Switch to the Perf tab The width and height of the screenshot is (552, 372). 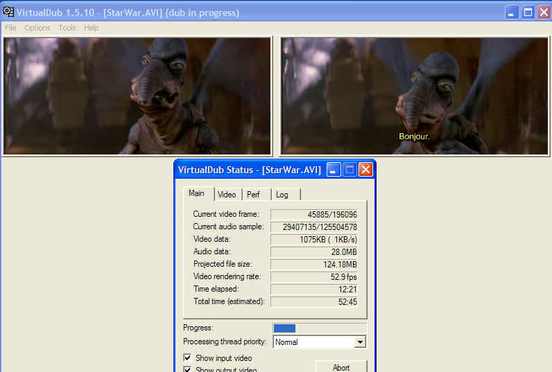[x=256, y=195]
